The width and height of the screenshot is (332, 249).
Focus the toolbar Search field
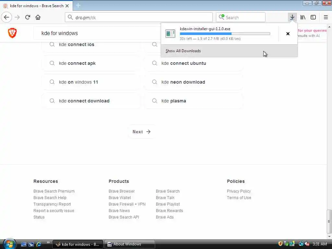[x=241, y=18]
